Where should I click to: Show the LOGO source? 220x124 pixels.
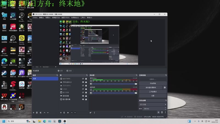pos(83,89)
